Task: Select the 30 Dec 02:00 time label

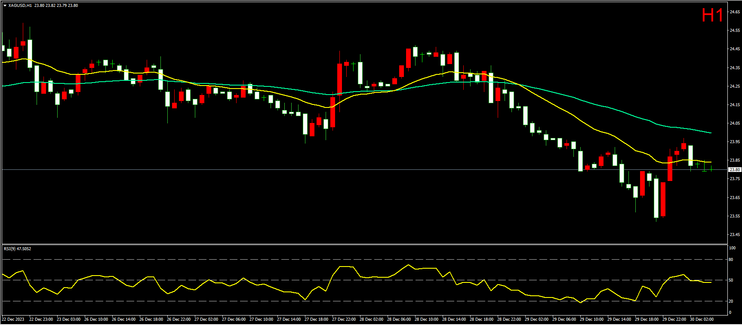Action: click(702, 319)
